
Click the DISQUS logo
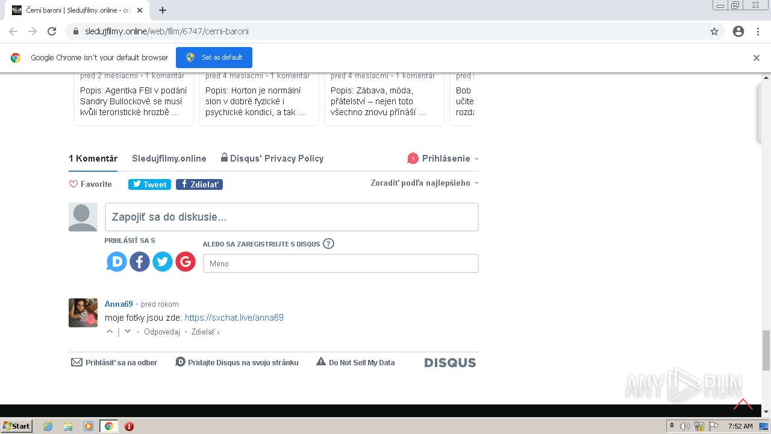(450, 363)
